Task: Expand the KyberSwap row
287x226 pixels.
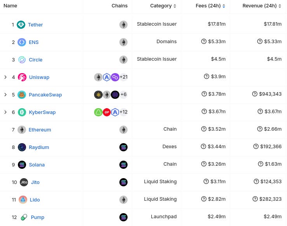Action: click(5, 112)
